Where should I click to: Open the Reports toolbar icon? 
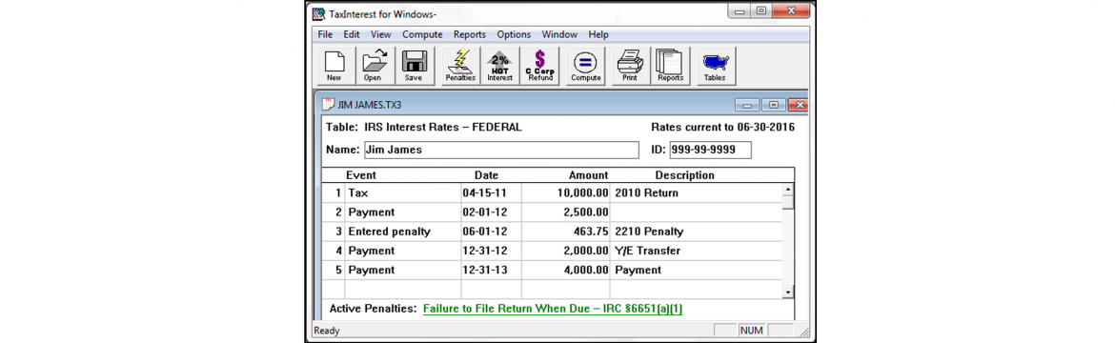tap(670, 67)
